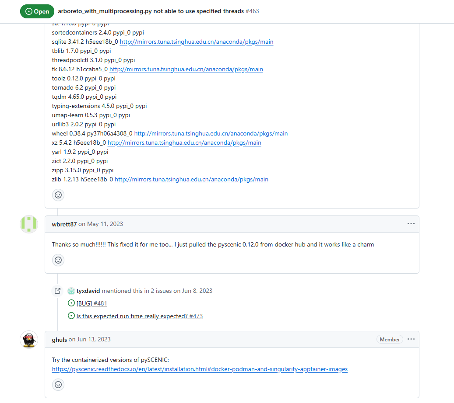Click tyxdavid's small avatar icon
Screen dimensions: 454x403
(71, 291)
